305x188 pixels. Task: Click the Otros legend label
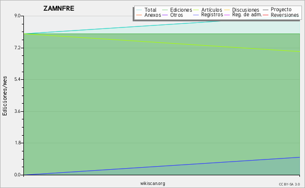coord(176,15)
